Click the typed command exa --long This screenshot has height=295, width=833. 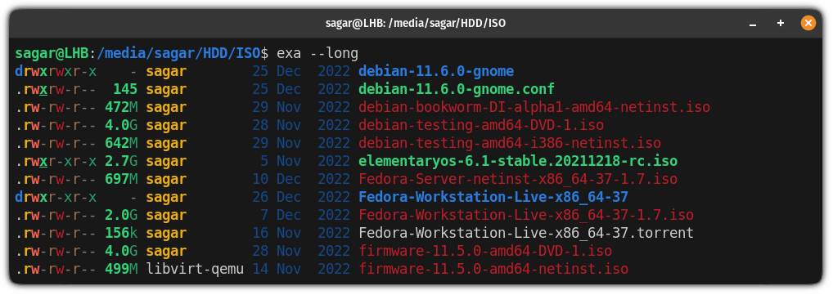(x=317, y=53)
